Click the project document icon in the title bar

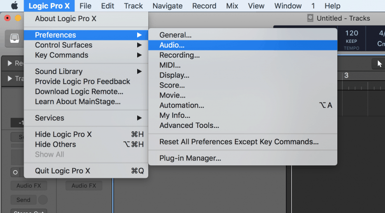pyautogui.click(x=310, y=18)
